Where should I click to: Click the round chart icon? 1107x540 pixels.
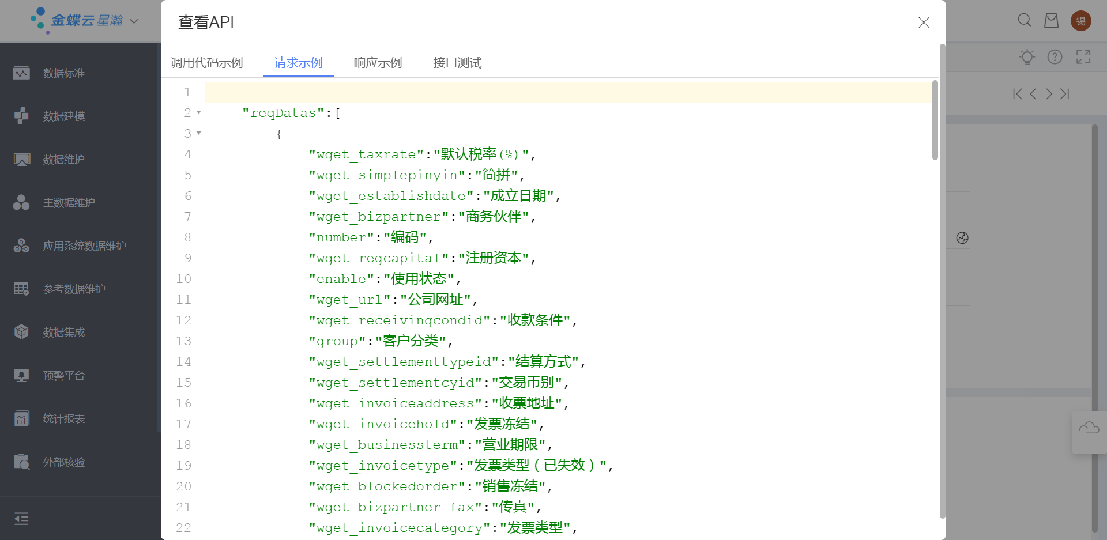tap(962, 238)
